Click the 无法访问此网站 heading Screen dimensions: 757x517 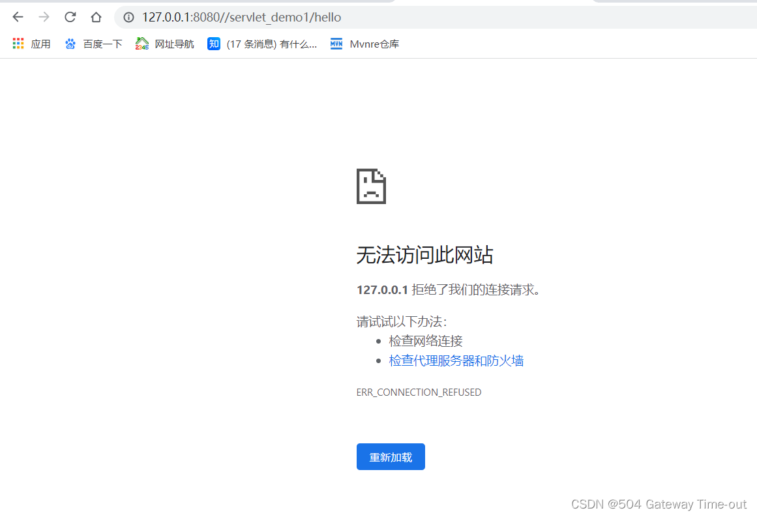coord(424,255)
